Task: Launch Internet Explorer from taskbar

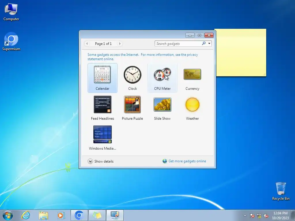Action: pos(26,215)
